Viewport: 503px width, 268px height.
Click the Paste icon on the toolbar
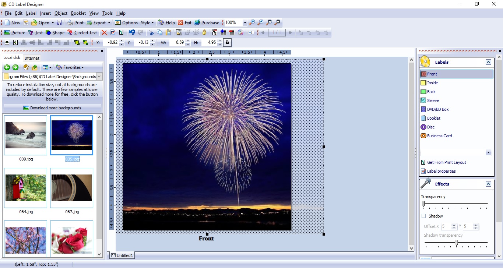tap(168, 32)
